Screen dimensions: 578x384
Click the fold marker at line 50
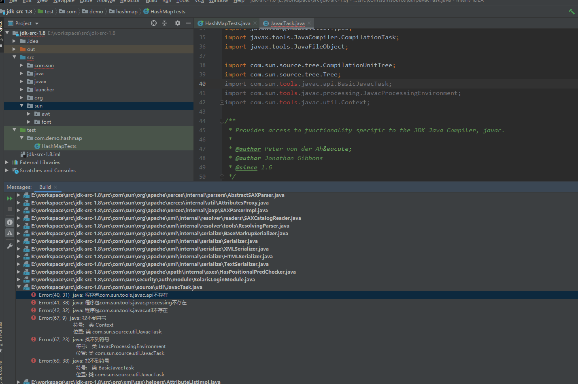click(x=221, y=177)
